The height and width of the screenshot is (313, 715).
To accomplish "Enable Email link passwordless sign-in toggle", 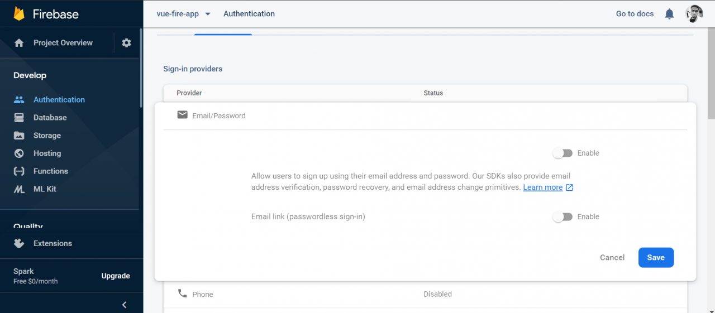I will point(563,216).
